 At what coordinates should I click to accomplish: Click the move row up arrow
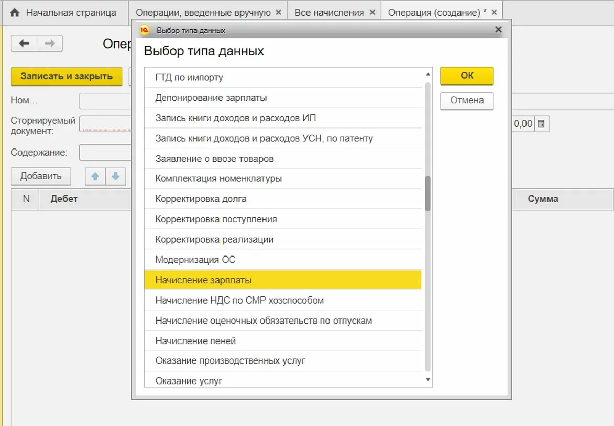[x=95, y=176]
